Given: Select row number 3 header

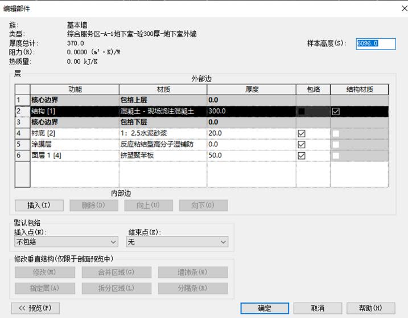Looking at the screenshot, I should coord(22,123).
